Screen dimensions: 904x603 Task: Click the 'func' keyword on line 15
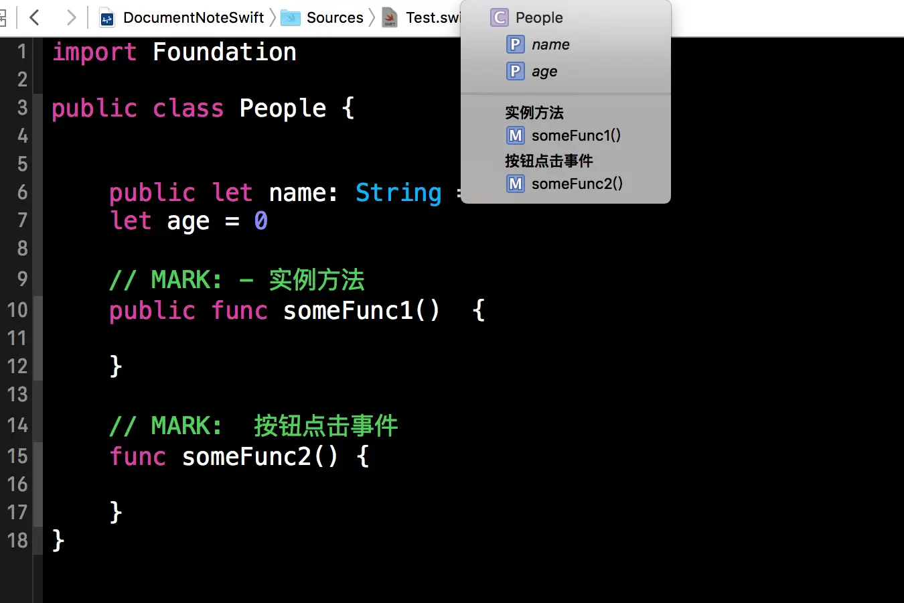138,456
